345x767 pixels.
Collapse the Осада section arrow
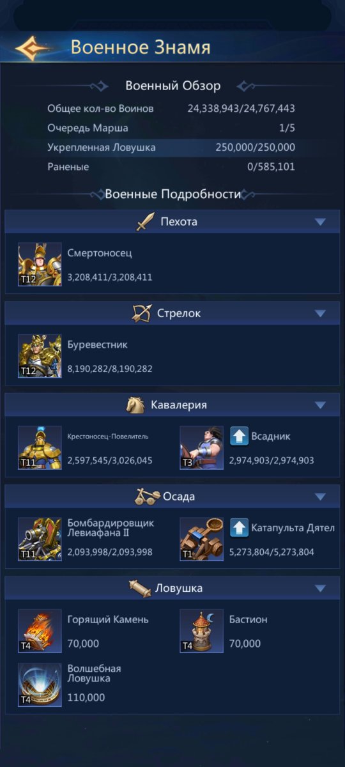(321, 497)
